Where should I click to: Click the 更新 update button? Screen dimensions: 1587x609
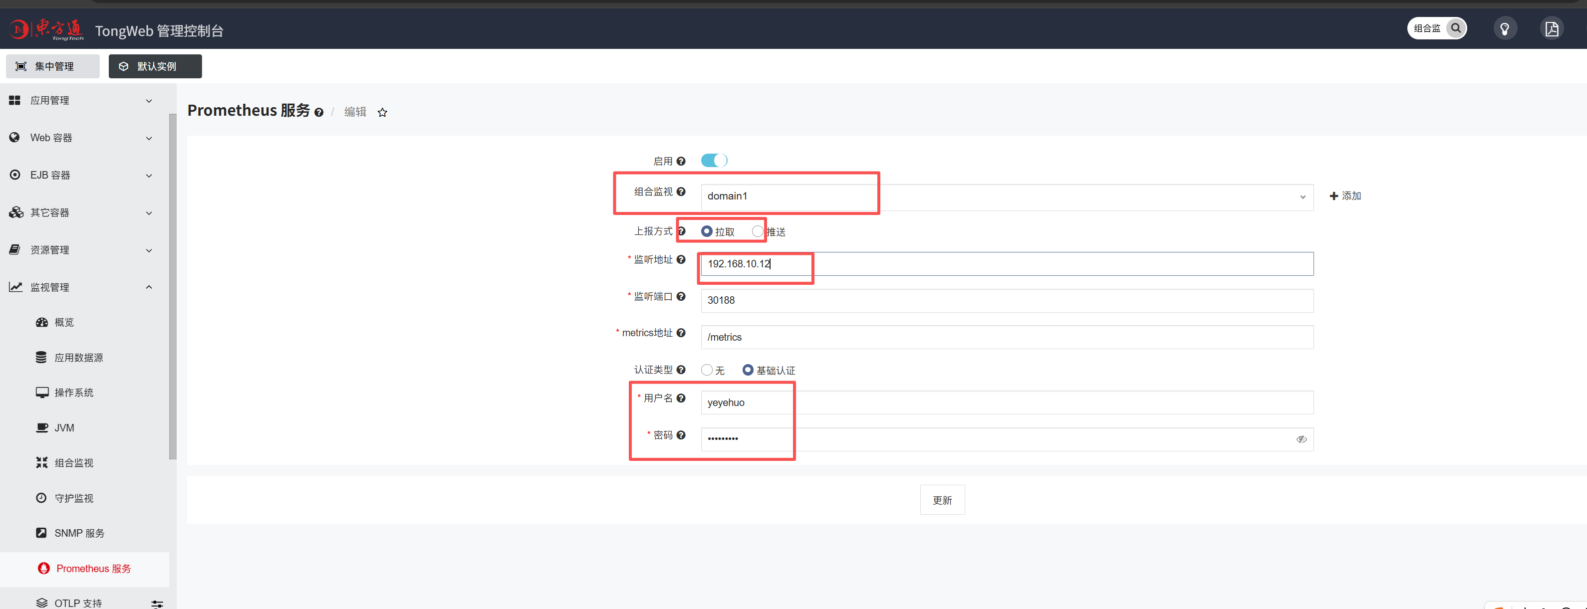(x=942, y=500)
